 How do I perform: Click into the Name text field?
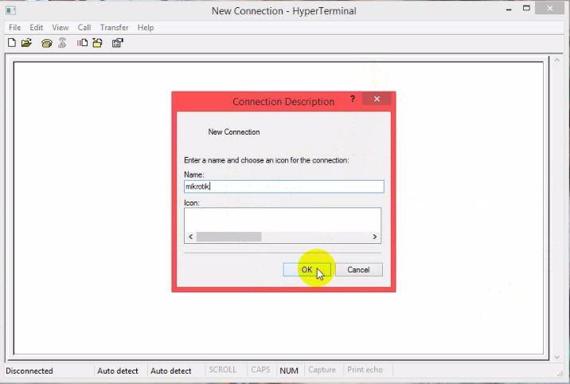[284, 186]
